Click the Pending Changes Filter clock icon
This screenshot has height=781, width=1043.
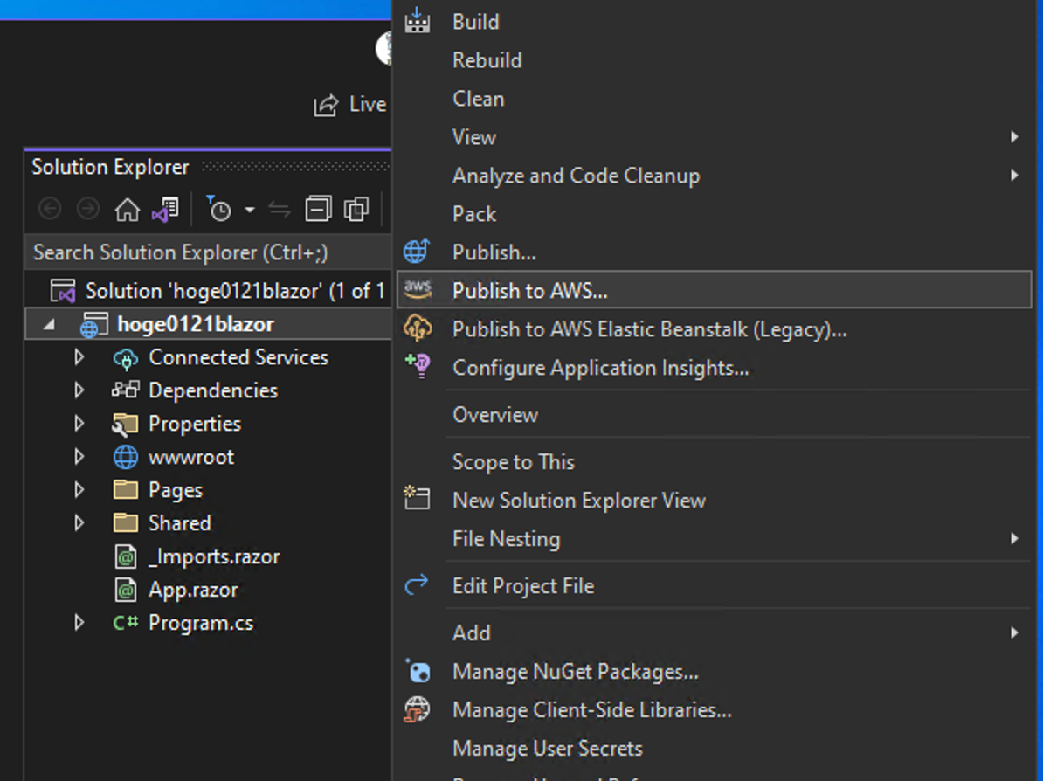point(218,209)
